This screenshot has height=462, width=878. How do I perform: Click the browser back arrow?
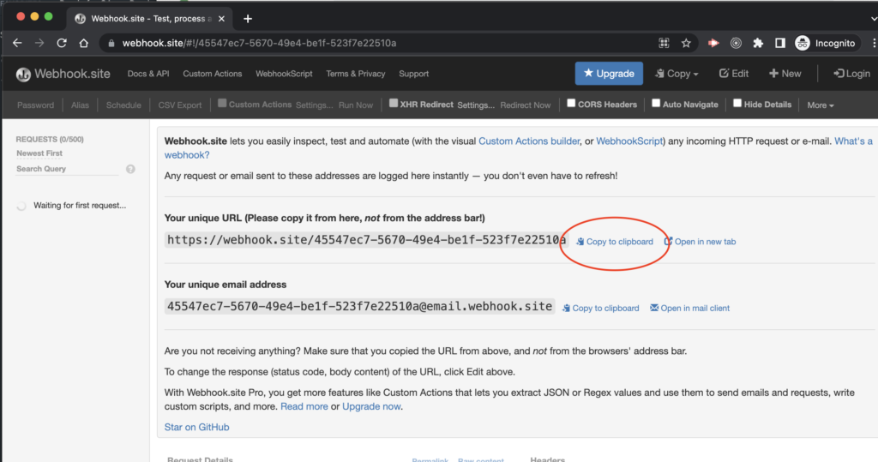(17, 43)
